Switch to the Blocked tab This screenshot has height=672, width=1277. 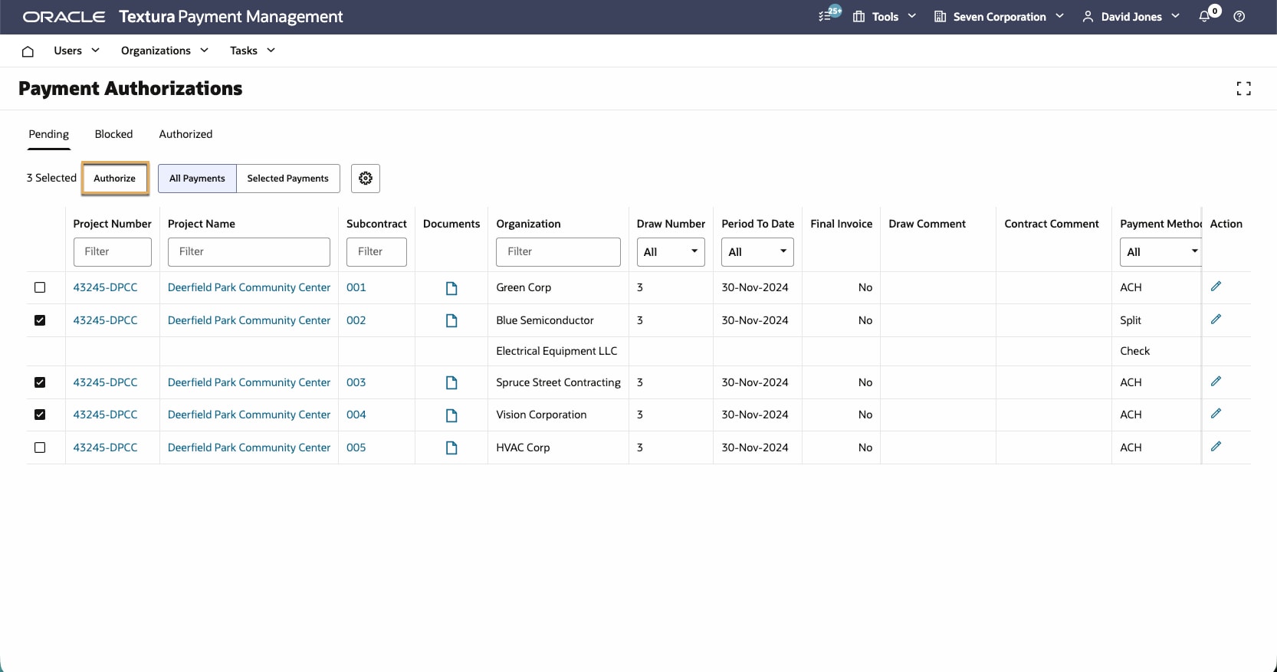click(113, 134)
